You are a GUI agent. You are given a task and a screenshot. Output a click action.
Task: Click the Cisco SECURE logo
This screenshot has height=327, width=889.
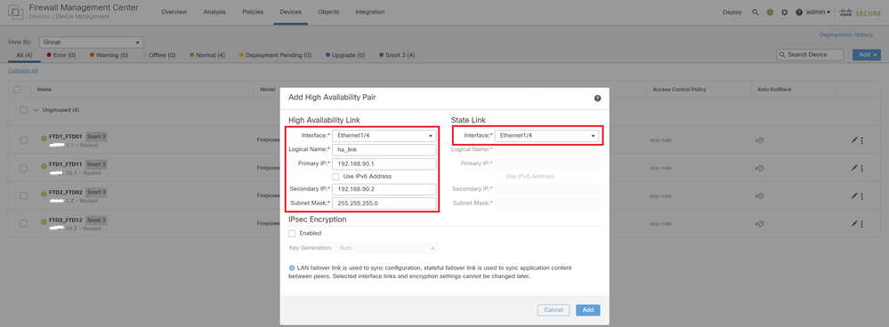pos(861,12)
